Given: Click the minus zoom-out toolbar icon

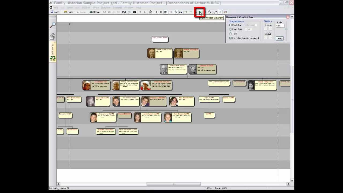Looking at the screenshot, I should 191,12.
